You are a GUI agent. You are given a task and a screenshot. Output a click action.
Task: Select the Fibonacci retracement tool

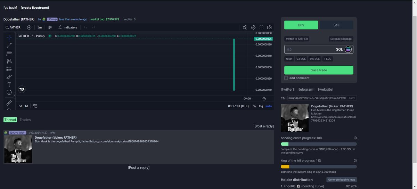(x=9, y=53)
